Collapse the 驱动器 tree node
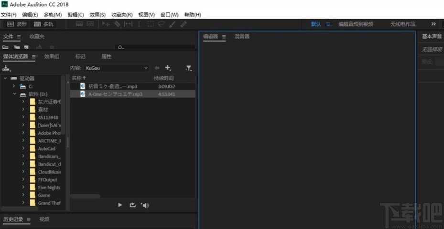Screen dimensions: 444x229 point(5,78)
